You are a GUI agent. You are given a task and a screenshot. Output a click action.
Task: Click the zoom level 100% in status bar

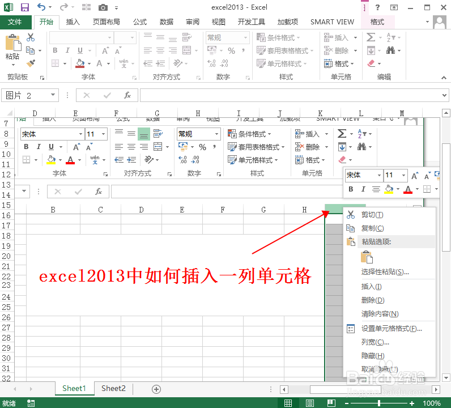[431, 403]
